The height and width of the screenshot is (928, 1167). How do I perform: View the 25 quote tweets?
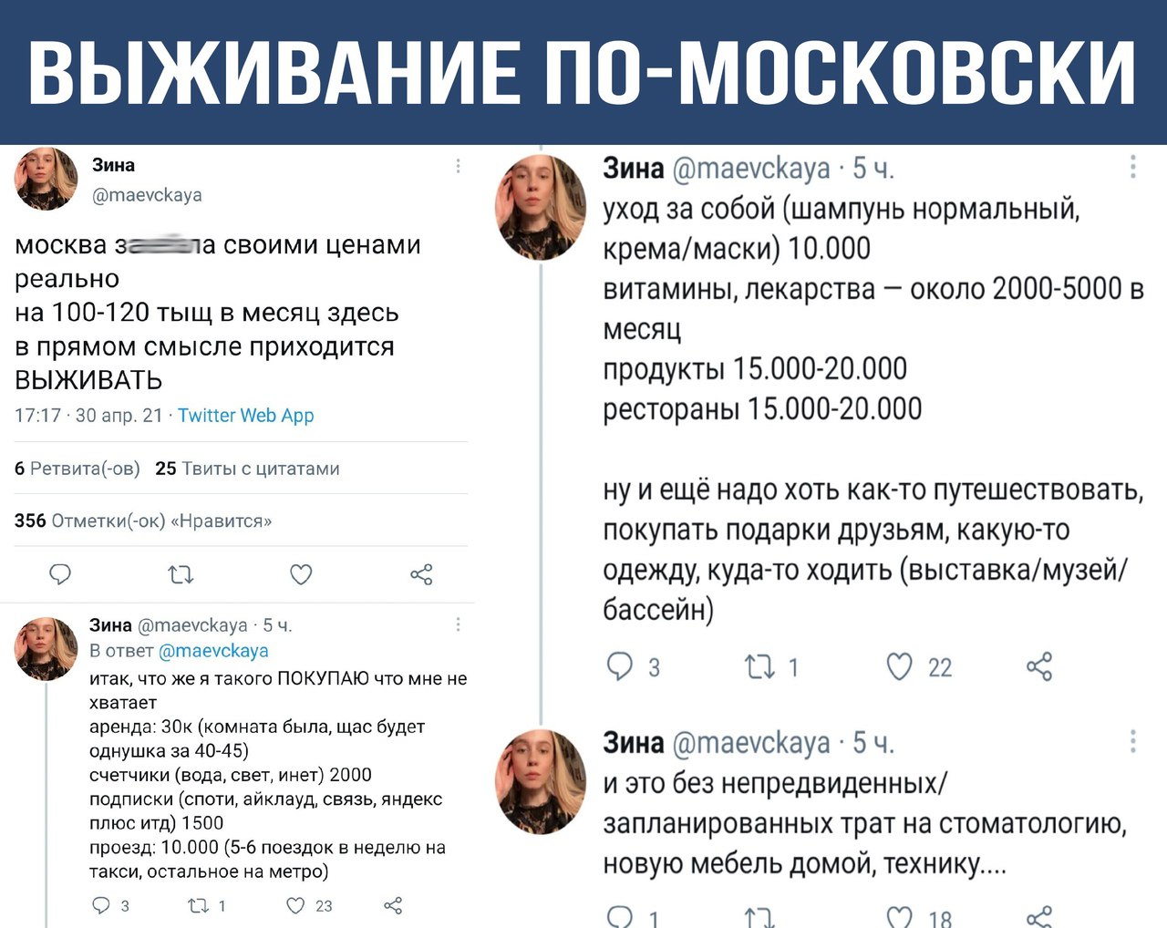[247, 469]
